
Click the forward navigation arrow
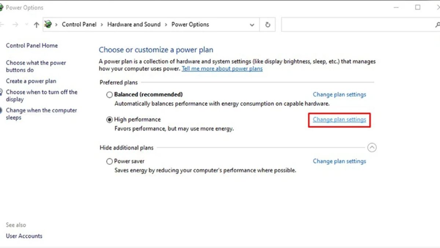[15, 25]
